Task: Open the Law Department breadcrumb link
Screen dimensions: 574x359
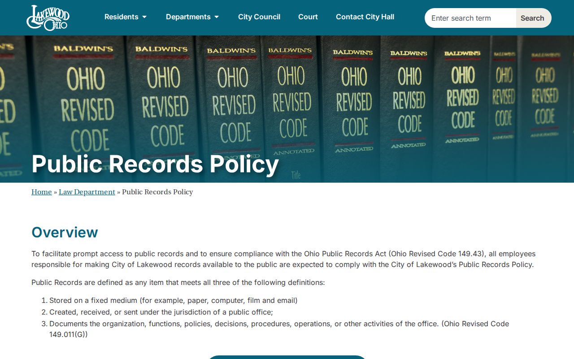Action: pyautogui.click(x=87, y=192)
